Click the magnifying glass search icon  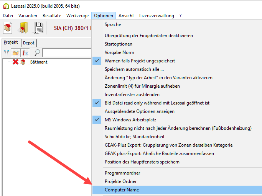click(x=37, y=53)
